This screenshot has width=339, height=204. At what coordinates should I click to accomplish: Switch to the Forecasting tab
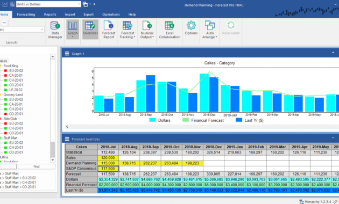click(26, 14)
